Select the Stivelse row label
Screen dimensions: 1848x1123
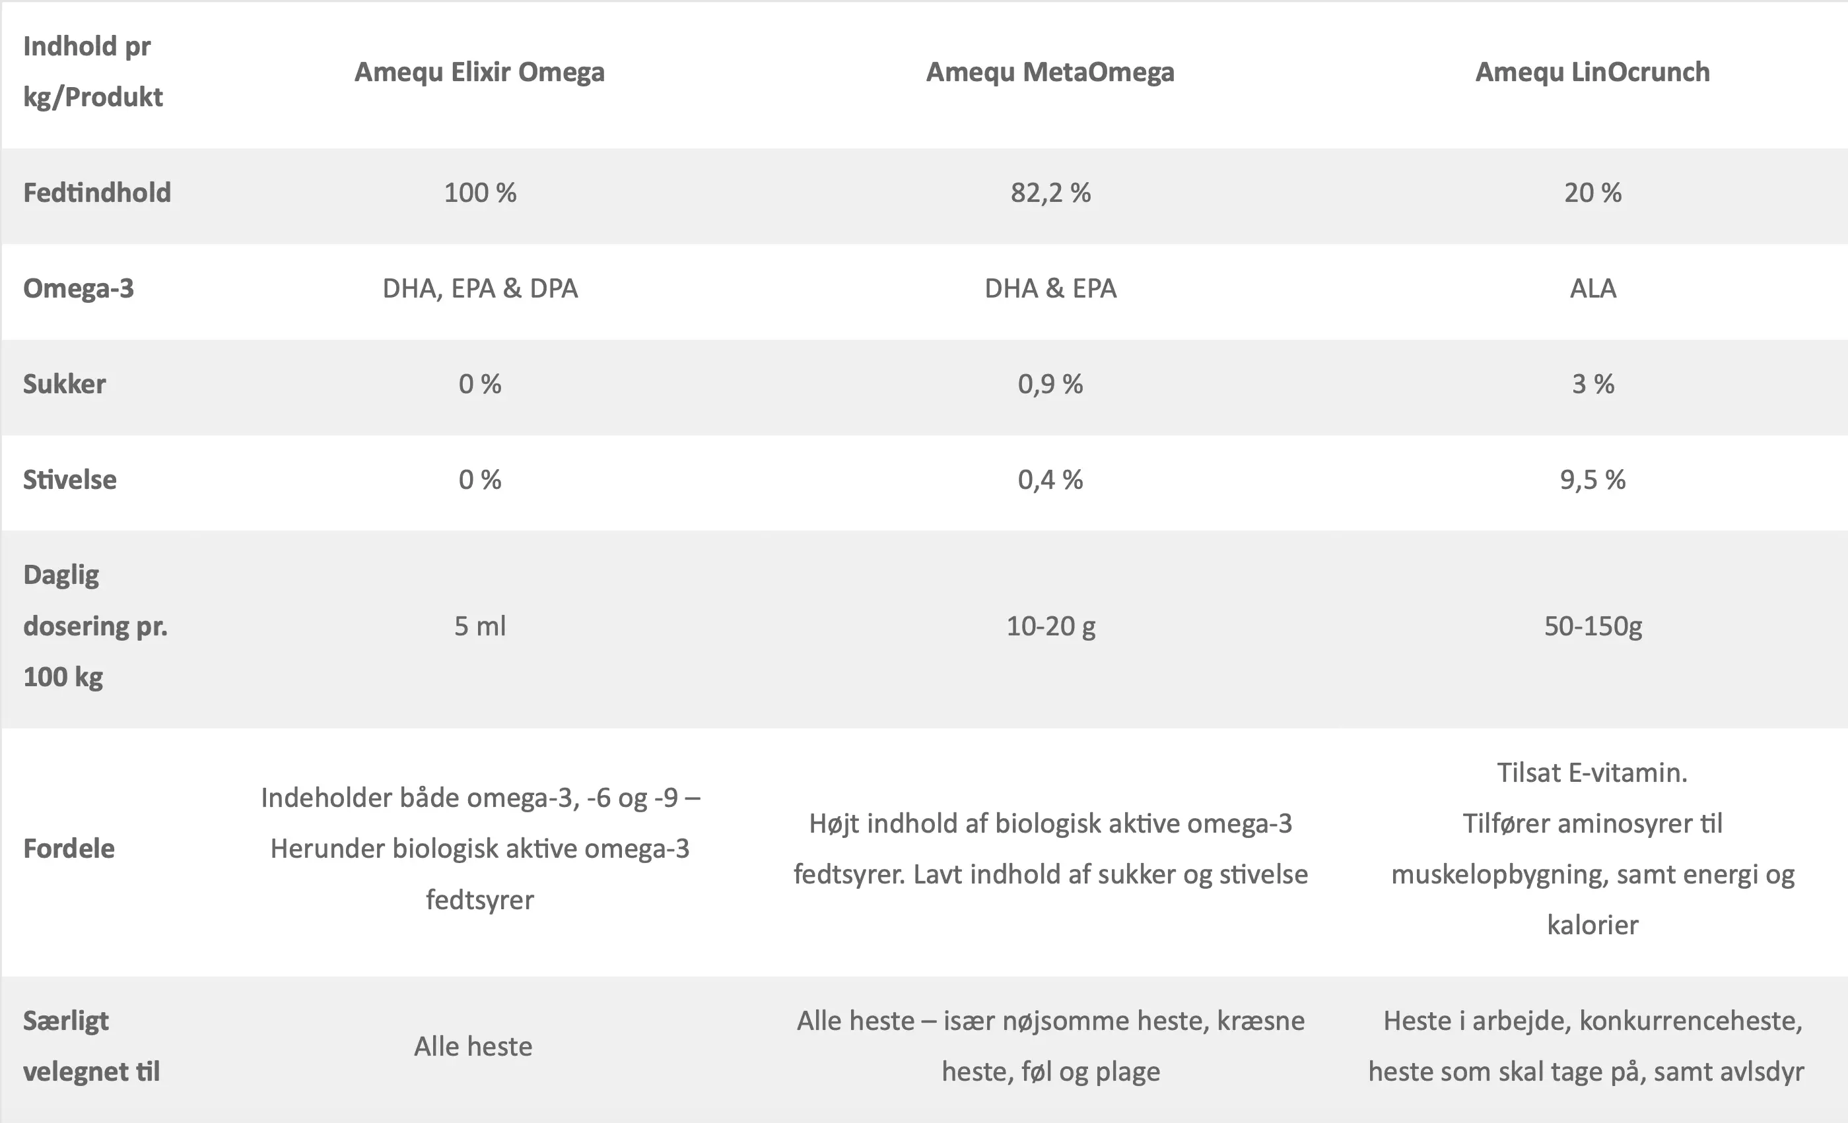(70, 480)
